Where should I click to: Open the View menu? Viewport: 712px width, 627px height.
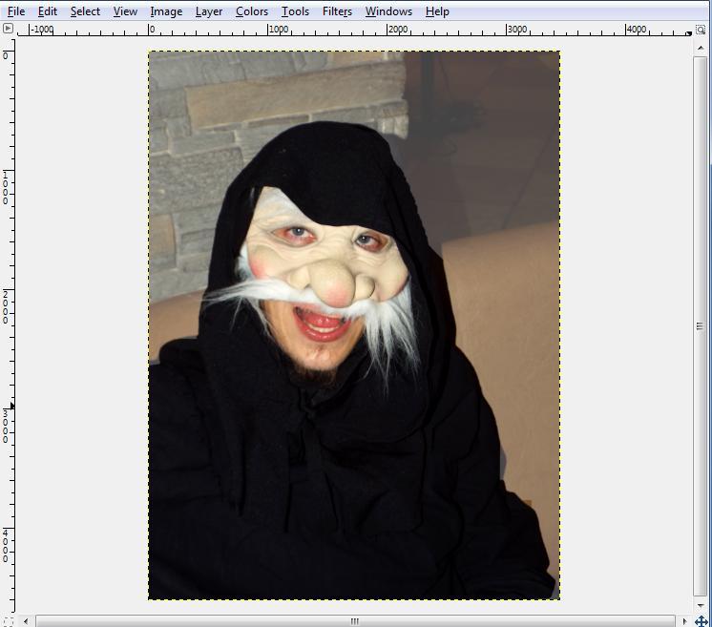(x=125, y=11)
